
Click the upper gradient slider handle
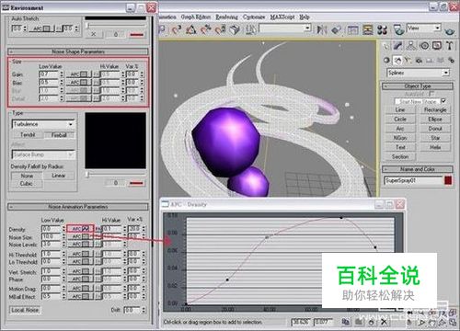[87, 26]
